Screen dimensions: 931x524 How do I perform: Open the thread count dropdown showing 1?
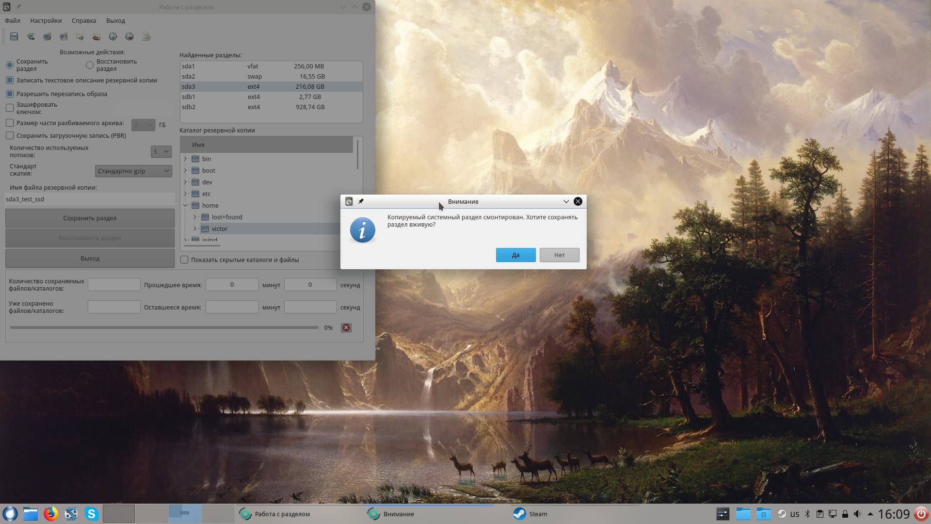[x=161, y=152]
